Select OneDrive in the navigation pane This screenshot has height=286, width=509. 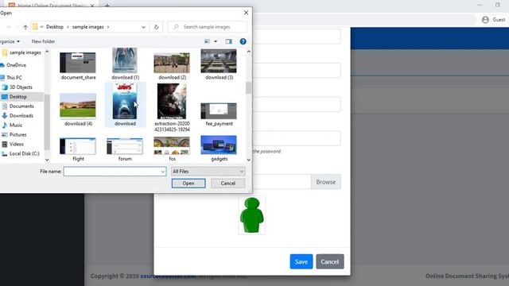point(16,65)
